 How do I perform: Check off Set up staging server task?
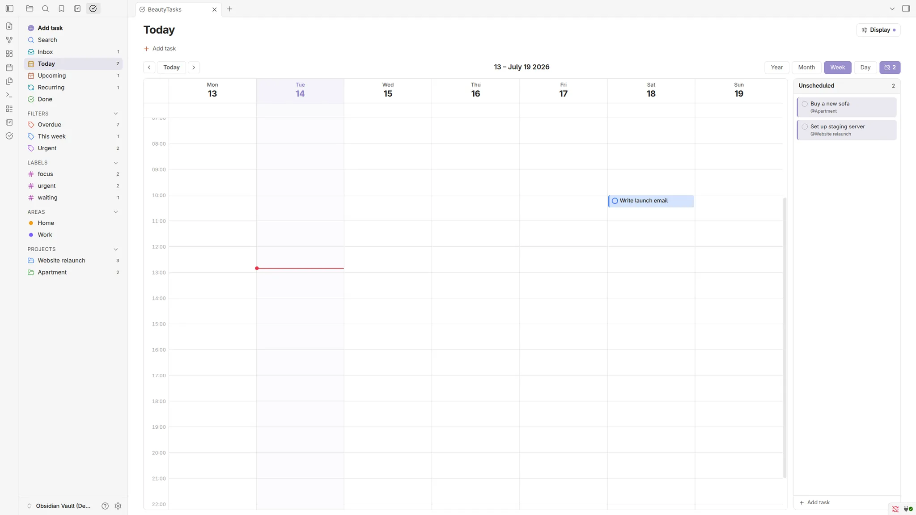click(x=805, y=127)
